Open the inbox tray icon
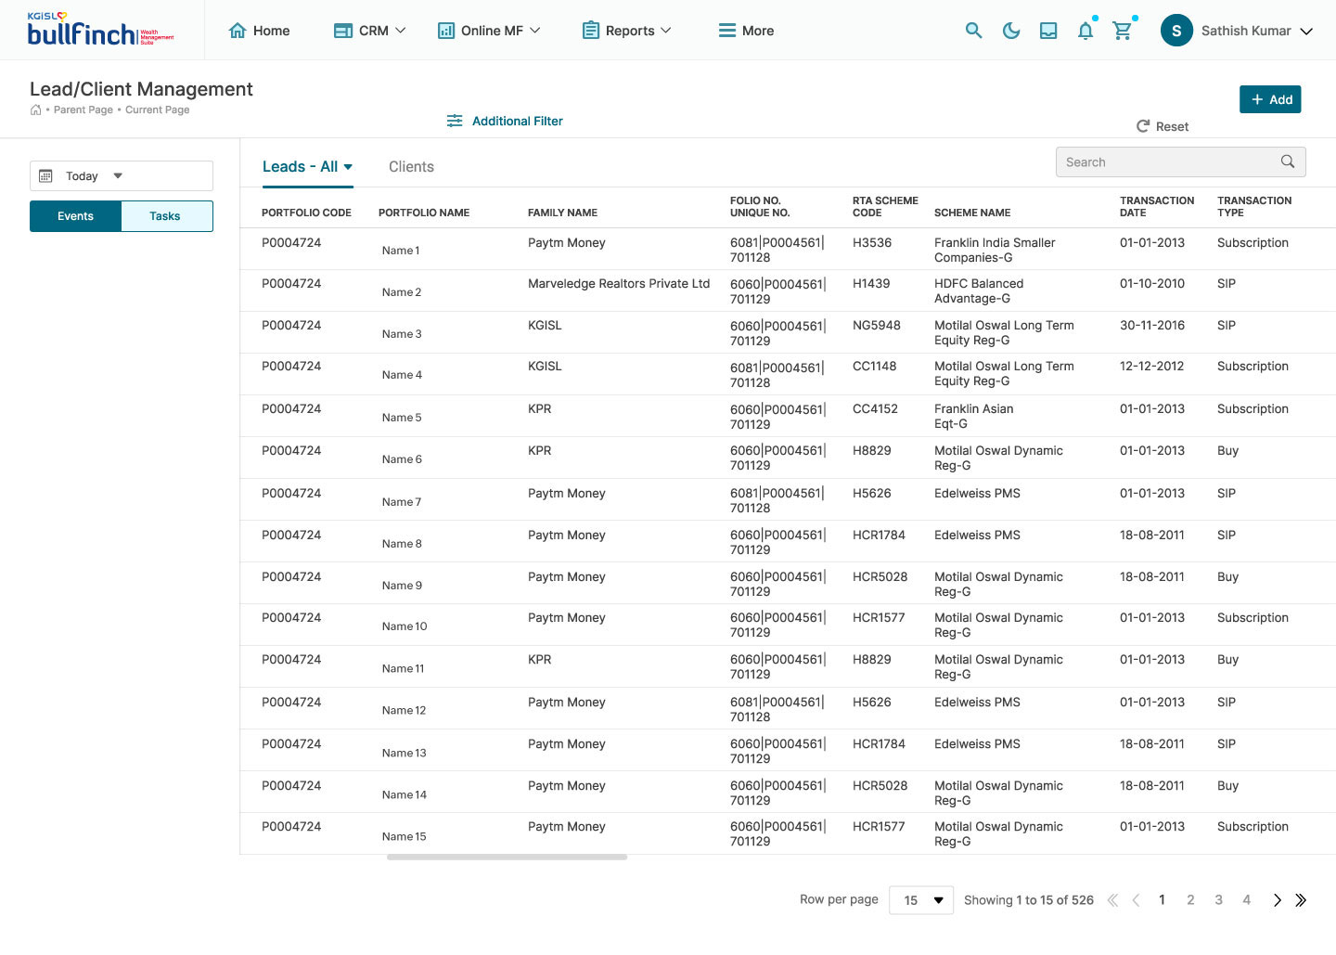Screen dimensions: 1336x955 pos(1048,31)
